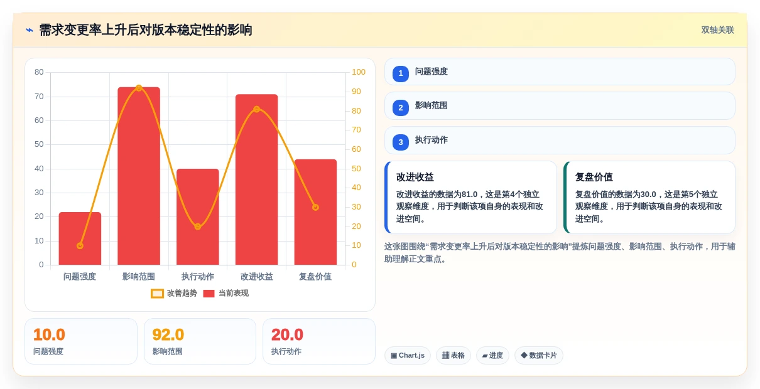Click the 复盘价值 red bar

coord(315,212)
